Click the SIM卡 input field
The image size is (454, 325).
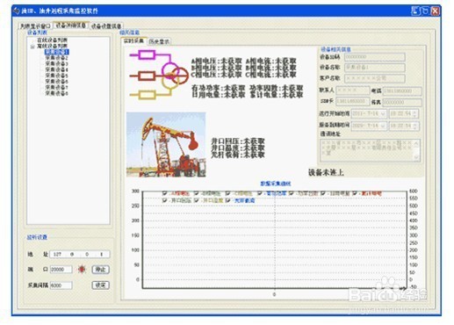click(352, 101)
